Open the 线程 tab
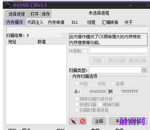Image resolution: width=150 pixels, height=130 pixels. [91, 22]
